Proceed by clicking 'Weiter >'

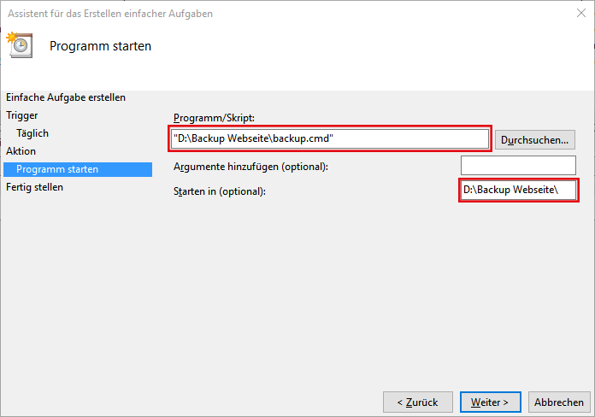tap(490, 402)
